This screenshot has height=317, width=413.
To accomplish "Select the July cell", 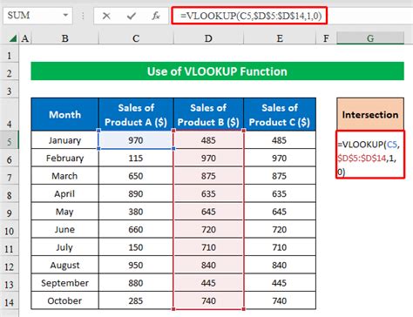I will (x=64, y=247).
